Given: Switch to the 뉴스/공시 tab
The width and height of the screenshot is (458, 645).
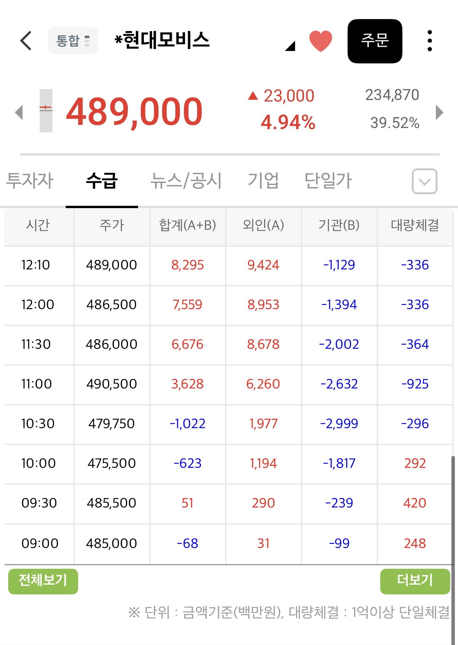Looking at the screenshot, I should coord(186,181).
